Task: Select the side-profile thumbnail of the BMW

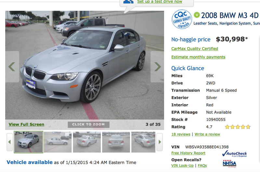Action: tap(58, 142)
